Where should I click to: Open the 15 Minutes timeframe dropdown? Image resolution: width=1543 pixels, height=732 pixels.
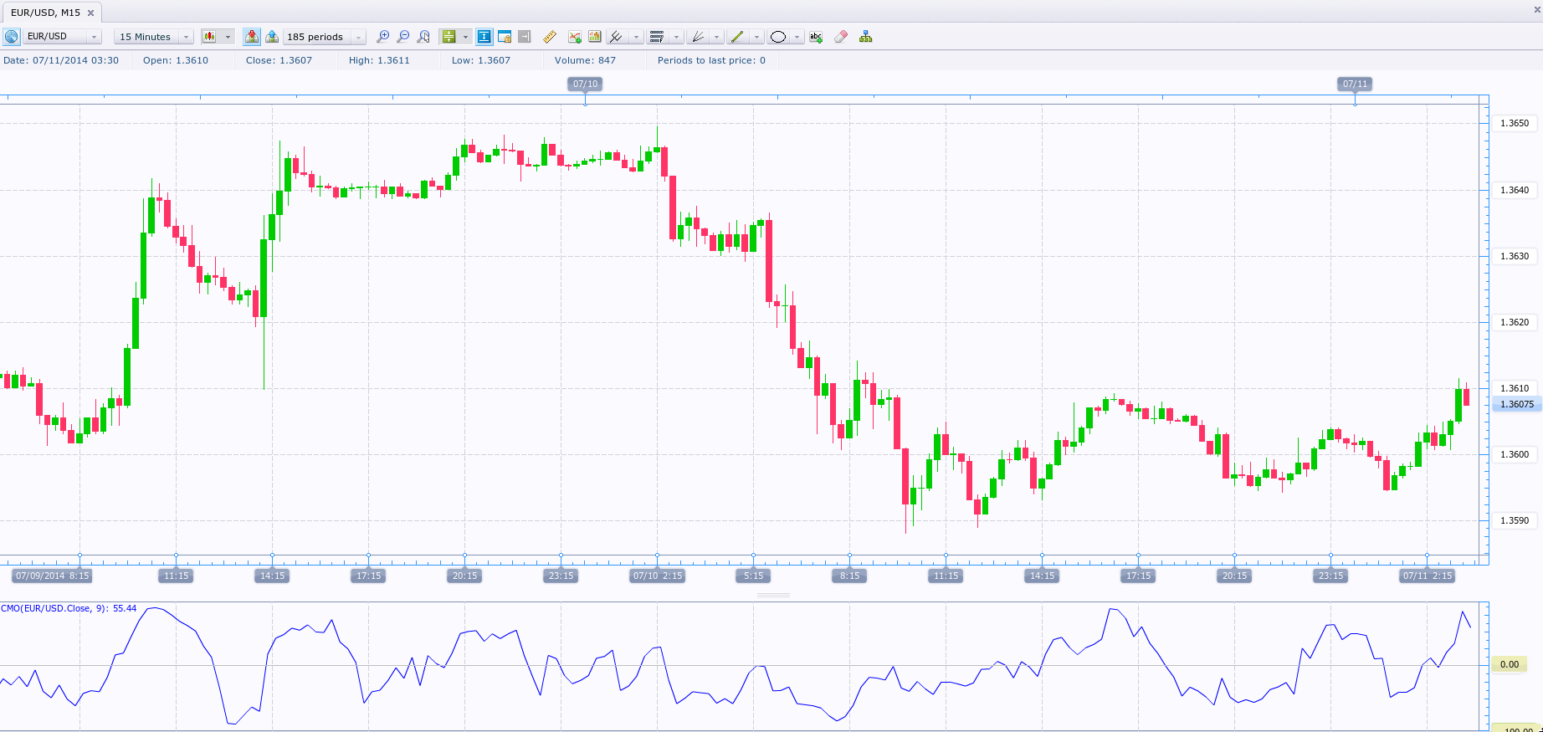pos(186,37)
